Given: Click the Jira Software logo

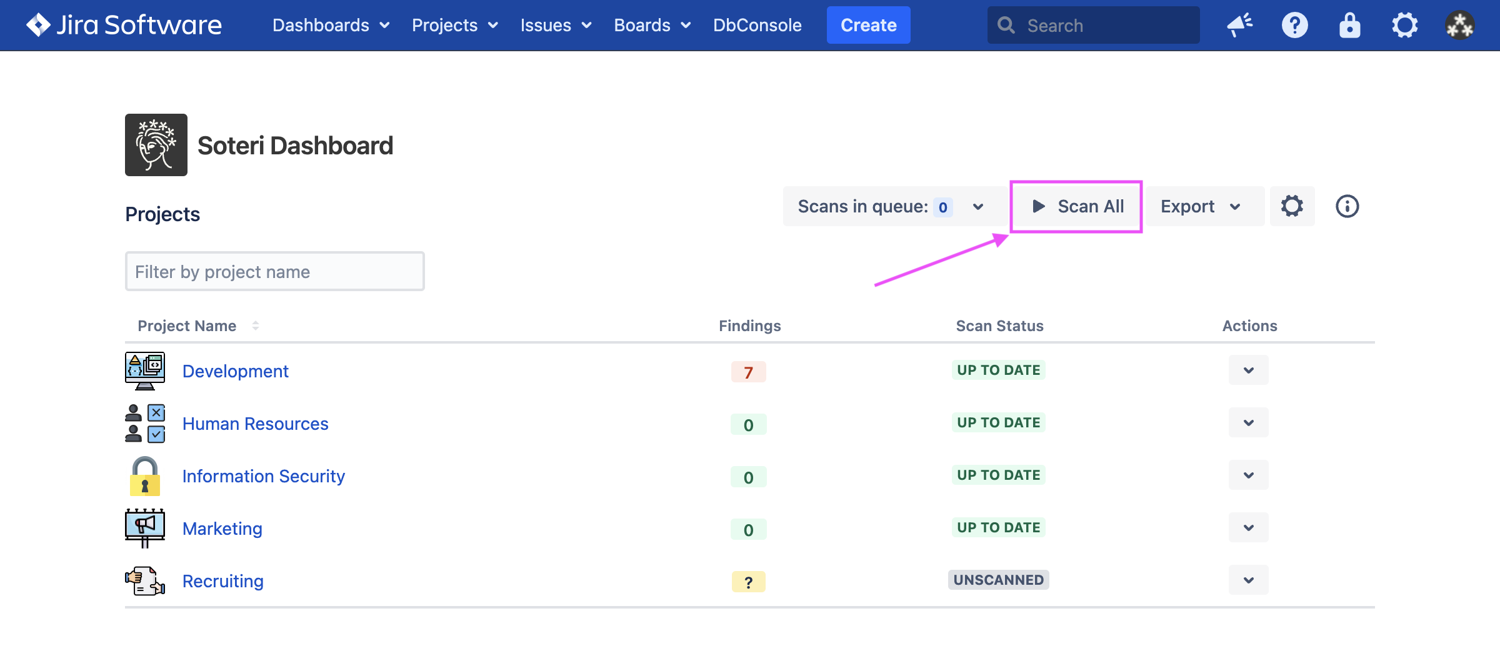Looking at the screenshot, I should (x=124, y=25).
